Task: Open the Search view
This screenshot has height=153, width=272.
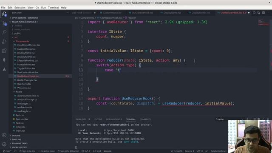Action: coord(4,32)
